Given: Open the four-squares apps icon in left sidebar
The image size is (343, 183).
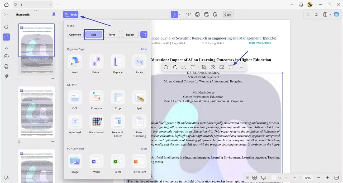Looking at the screenshot, I should pyautogui.click(x=6, y=15).
